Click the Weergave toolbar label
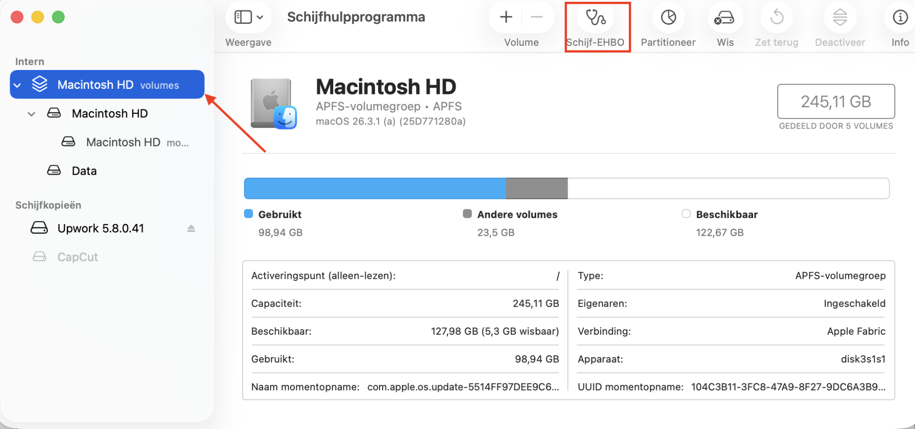Image resolution: width=915 pixels, height=429 pixels. 249,42
